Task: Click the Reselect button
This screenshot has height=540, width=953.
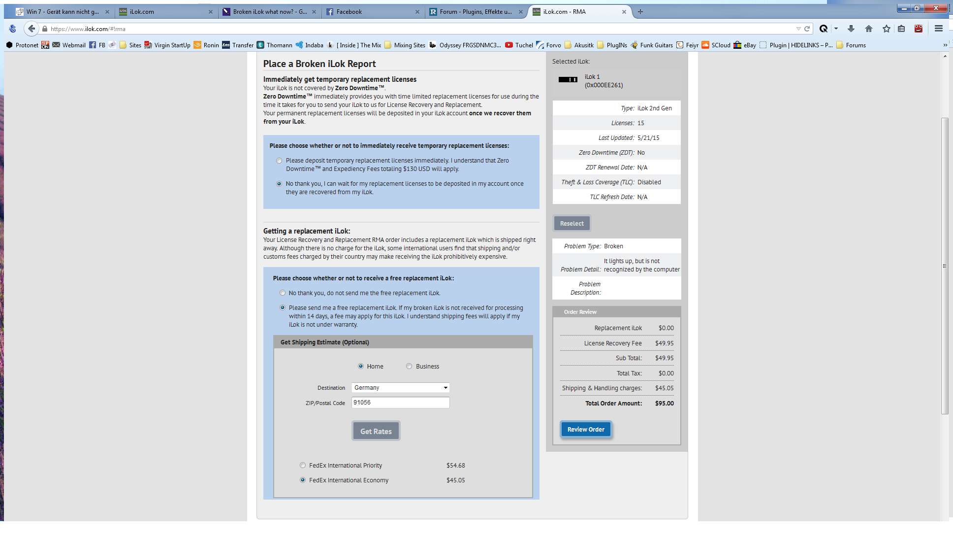Action: tap(572, 223)
